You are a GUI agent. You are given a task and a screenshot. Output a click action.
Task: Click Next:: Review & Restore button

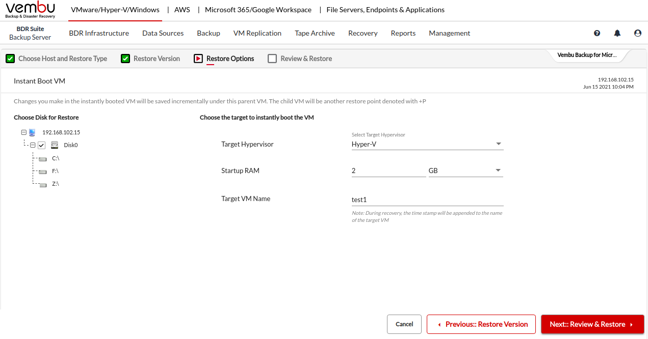[x=592, y=324]
